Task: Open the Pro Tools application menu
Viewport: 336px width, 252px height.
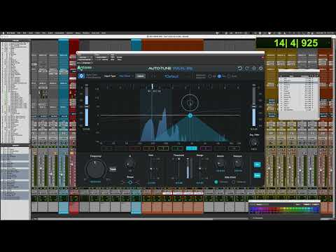Action: pyautogui.click(x=10, y=33)
